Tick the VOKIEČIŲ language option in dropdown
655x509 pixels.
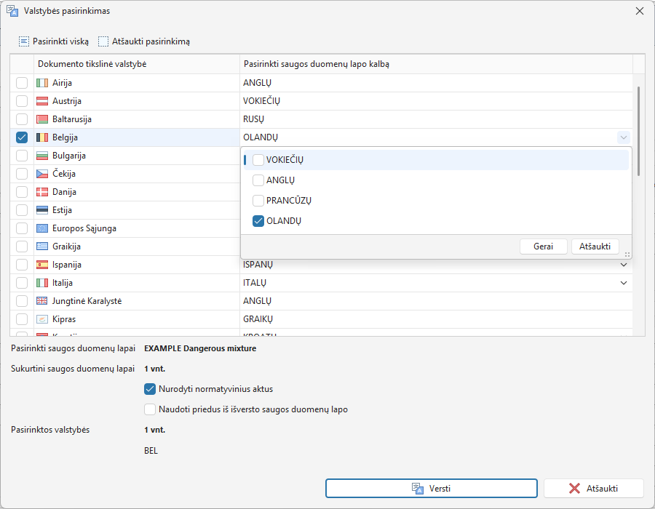(x=258, y=160)
